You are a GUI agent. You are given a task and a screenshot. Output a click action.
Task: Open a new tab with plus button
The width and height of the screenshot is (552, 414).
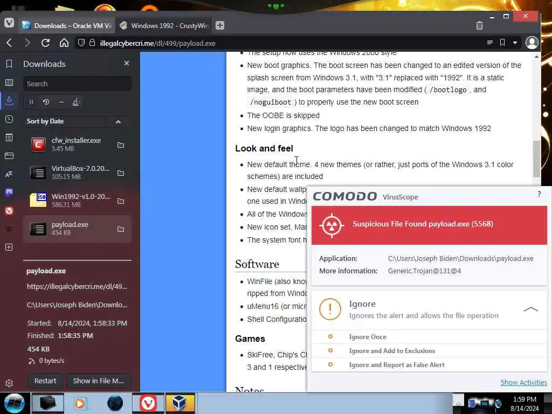[x=220, y=25]
